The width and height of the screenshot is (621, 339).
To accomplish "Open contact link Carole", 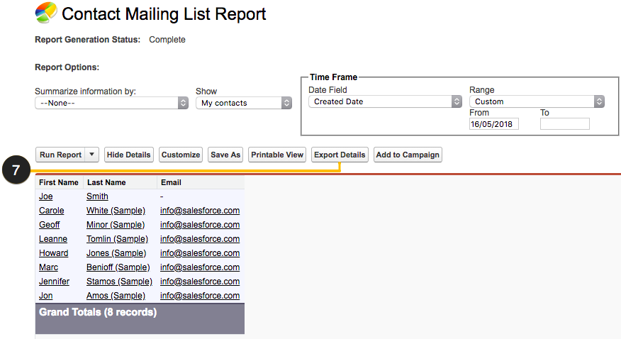I will (x=52, y=211).
